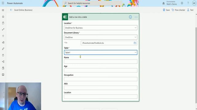Expand the Document Library dropdown
The height and width of the screenshot is (110, 197).
coord(101,37)
